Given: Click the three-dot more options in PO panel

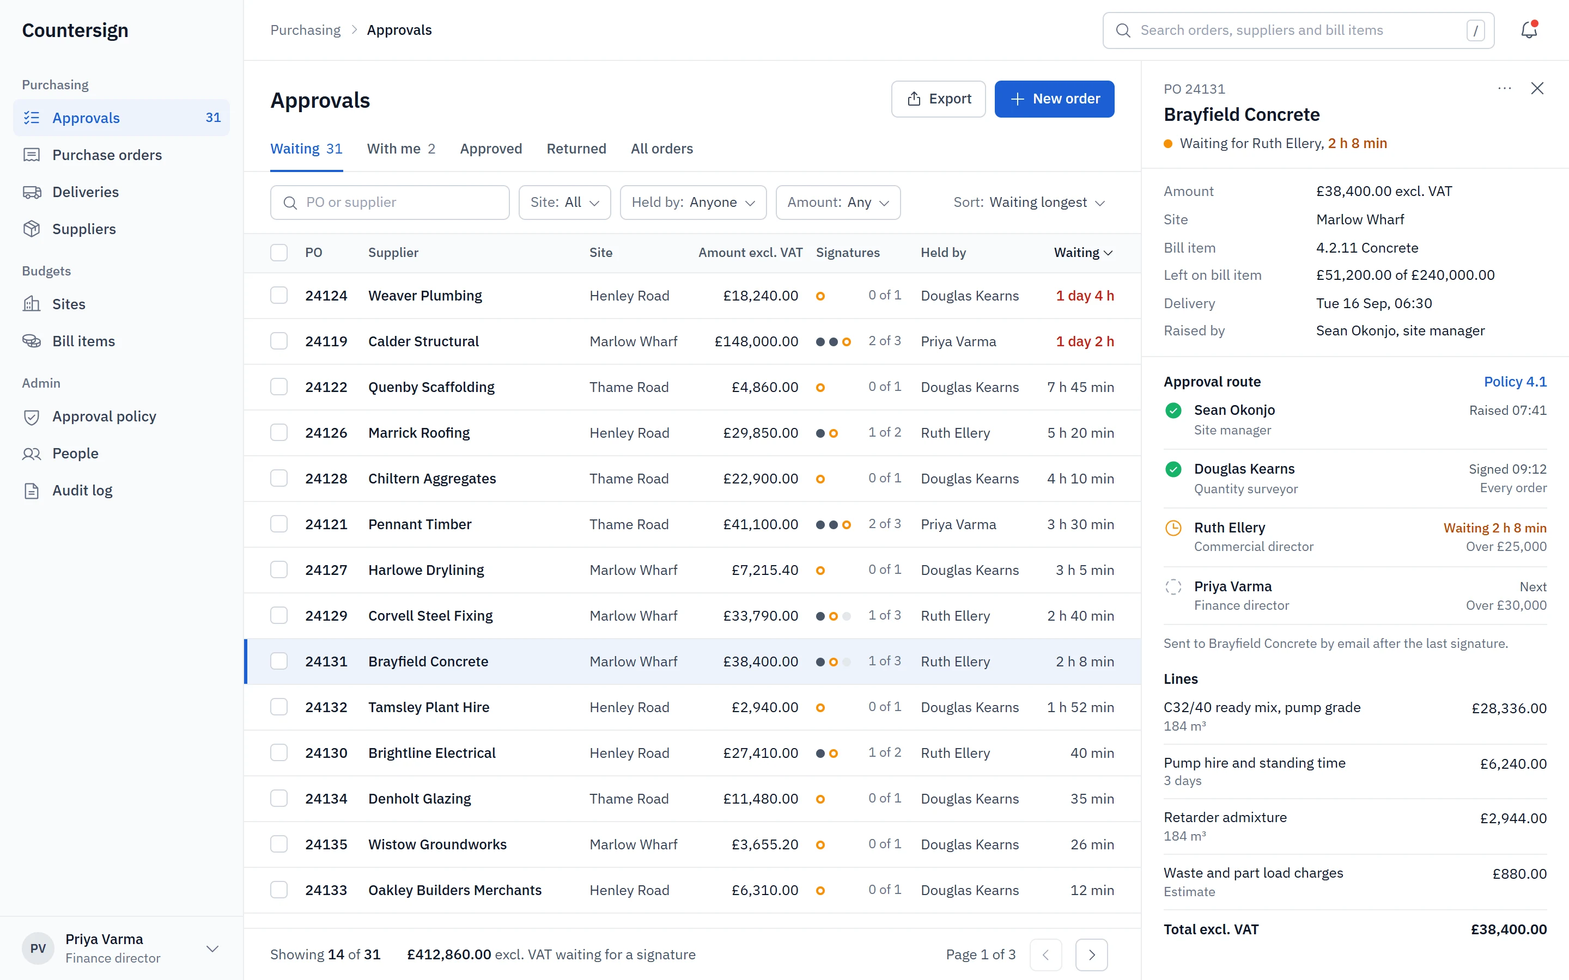Looking at the screenshot, I should (1504, 88).
